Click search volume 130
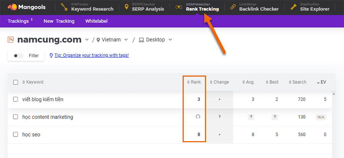This screenshot has height=158, width=344. pyautogui.click(x=302, y=117)
